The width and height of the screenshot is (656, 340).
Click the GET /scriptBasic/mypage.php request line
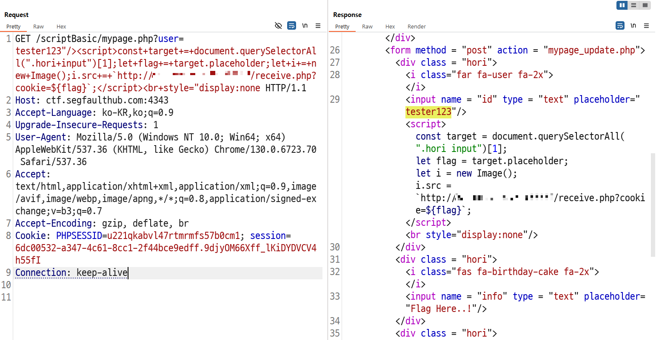pos(100,39)
